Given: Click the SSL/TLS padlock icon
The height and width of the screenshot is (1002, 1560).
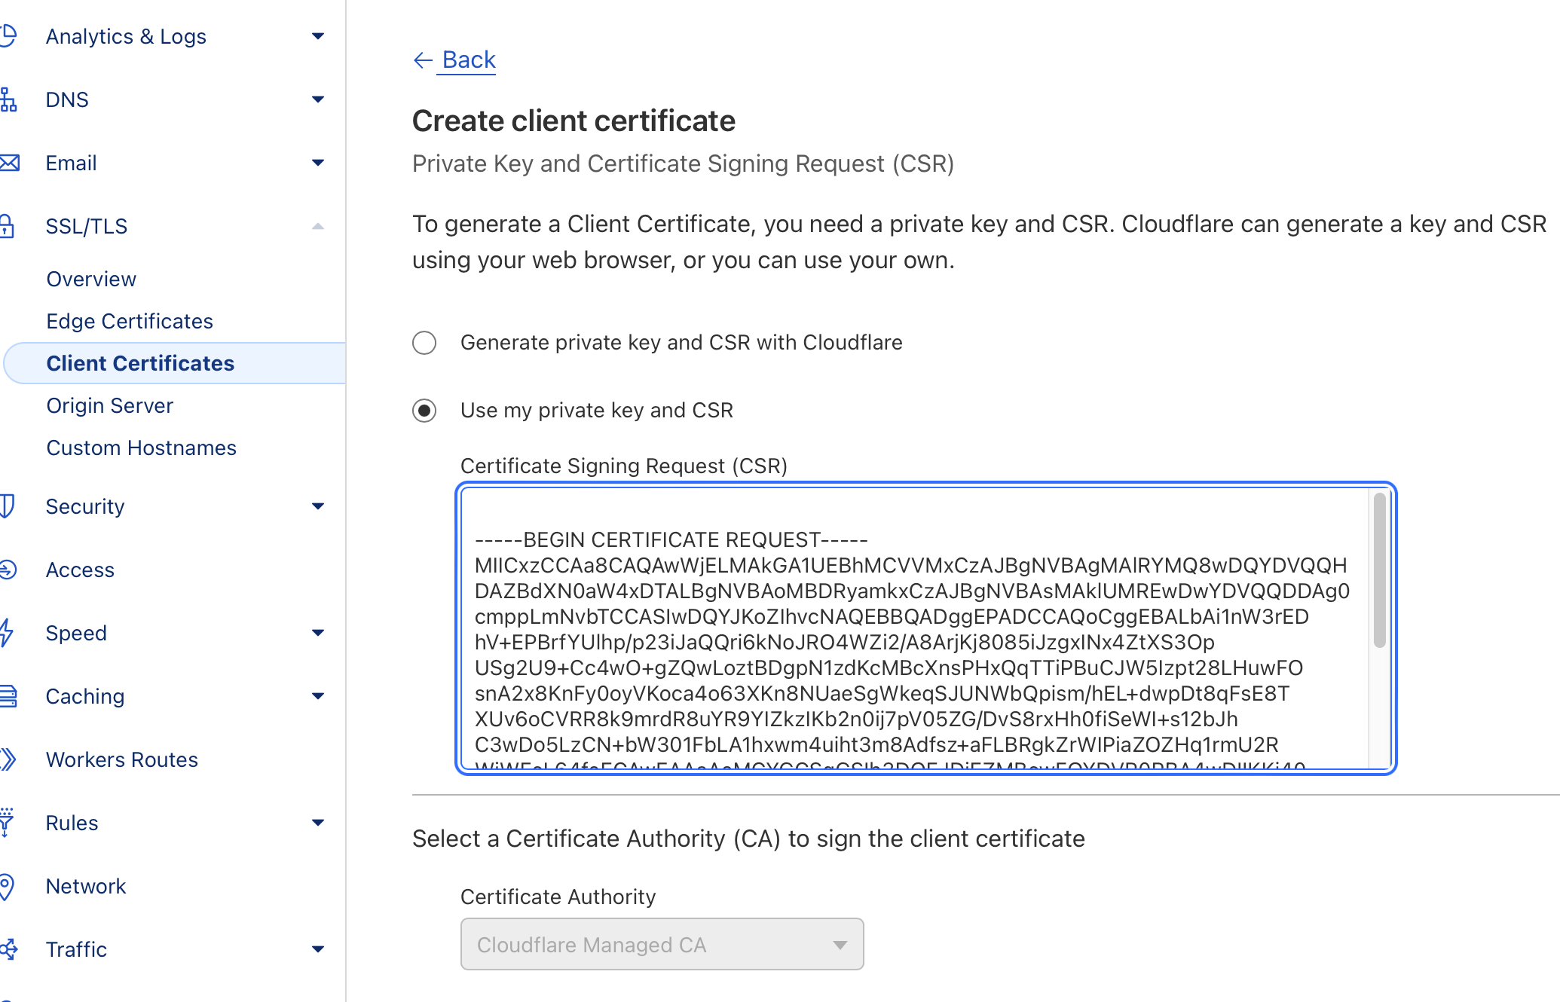Looking at the screenshot, I should pos(8,226).
